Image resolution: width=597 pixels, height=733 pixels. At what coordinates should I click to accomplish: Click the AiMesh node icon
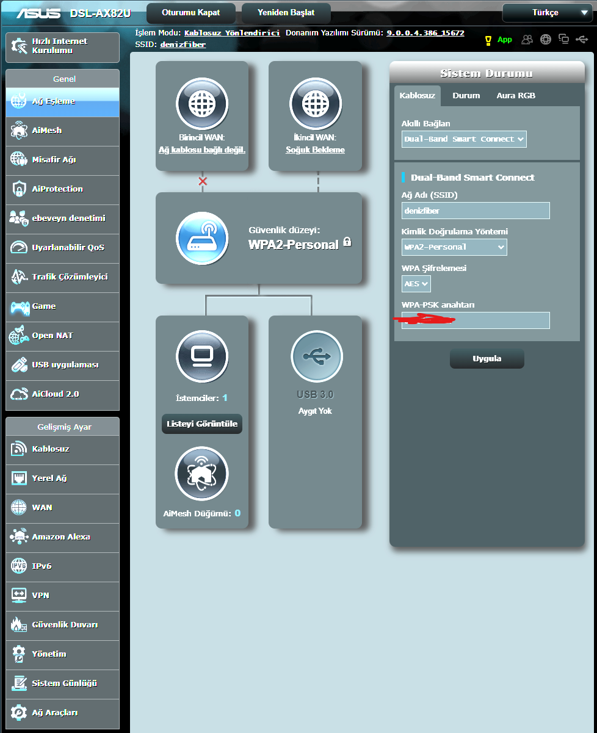point(201,474)
